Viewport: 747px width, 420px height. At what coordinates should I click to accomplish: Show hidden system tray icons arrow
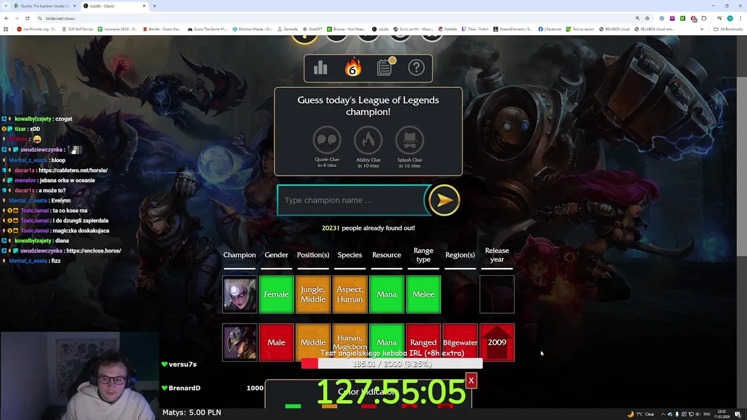[663, 414]
